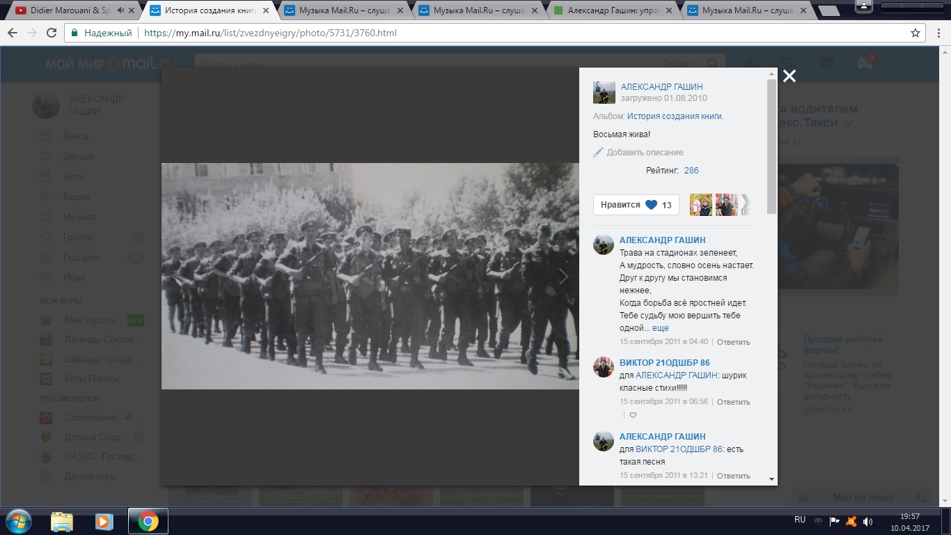
Task: Click the rating value 286
Action: point(691,171)
